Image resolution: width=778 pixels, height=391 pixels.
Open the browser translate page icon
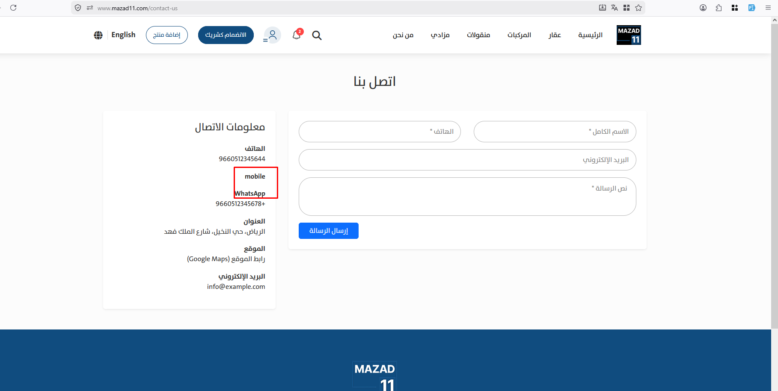click(615, 8)
